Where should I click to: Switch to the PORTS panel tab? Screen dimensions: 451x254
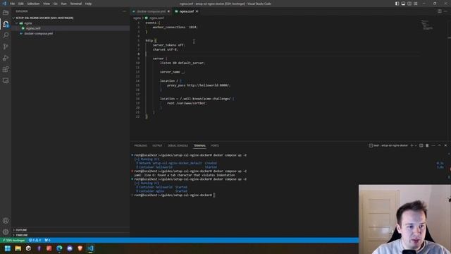pyautogui.click(x=215, y=146)
